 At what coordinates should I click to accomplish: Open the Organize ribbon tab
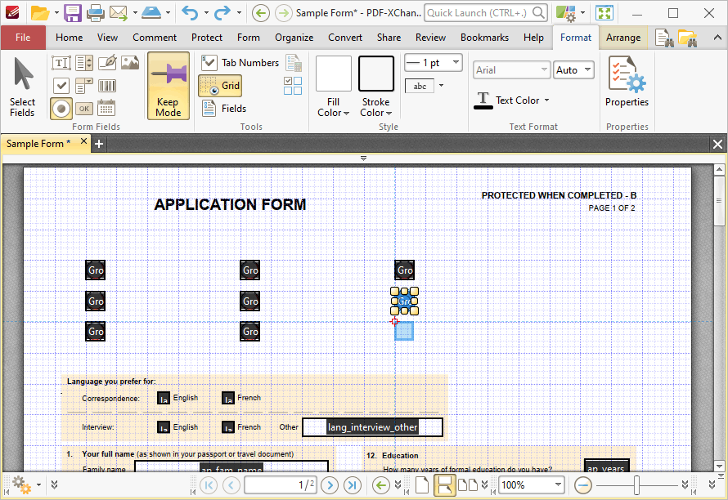pos(294,38)
